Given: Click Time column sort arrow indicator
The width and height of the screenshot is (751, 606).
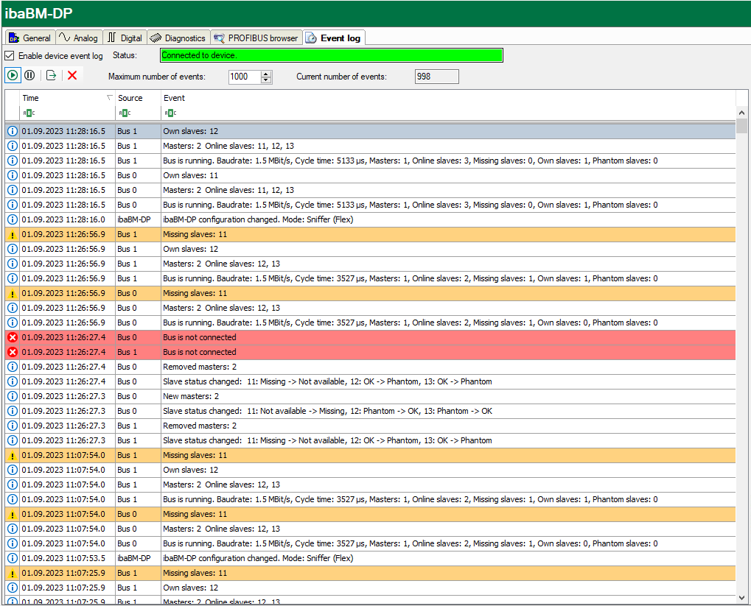Looking at the screenshot, I should 109,98.
